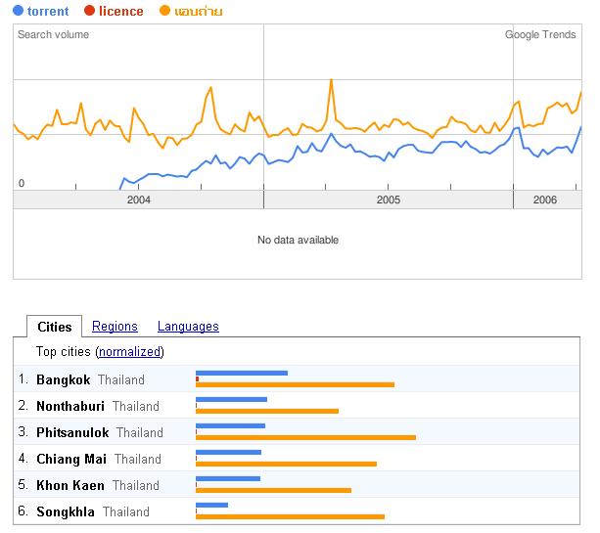Click the Songkhla city entry

coord(66,511)
